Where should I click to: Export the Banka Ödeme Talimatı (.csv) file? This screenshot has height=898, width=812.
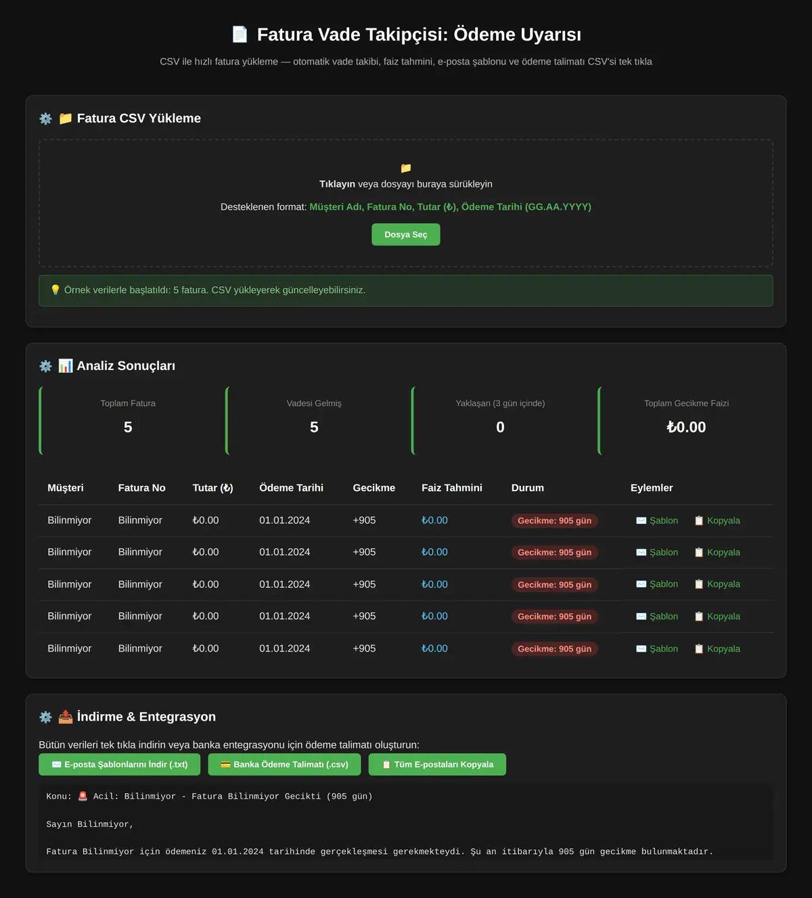pyautogui.click(x=284, y=764)
